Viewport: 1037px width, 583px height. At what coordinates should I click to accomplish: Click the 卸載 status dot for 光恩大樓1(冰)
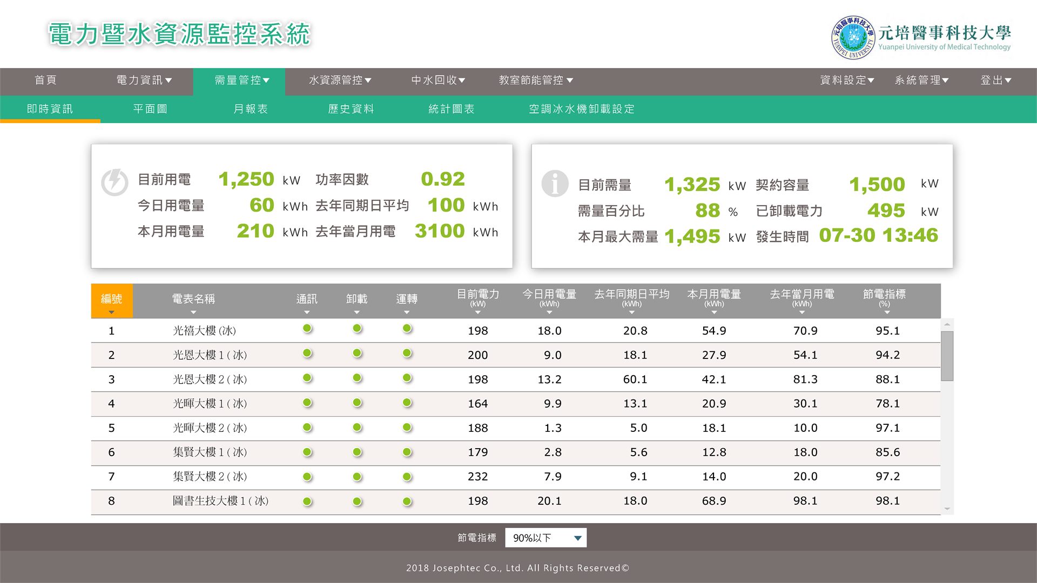pyautogui.click(x=357, y=353)
